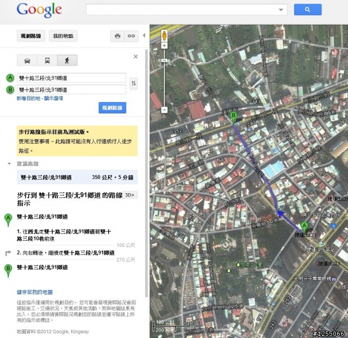Image resolution: width=348 pixels, height=338 pixels.
Task: Select the driving car mode icon
Action: click(x=27, y=60)
